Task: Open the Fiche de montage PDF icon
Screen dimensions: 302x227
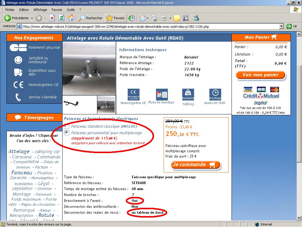Action: click(x=161, y=95)
